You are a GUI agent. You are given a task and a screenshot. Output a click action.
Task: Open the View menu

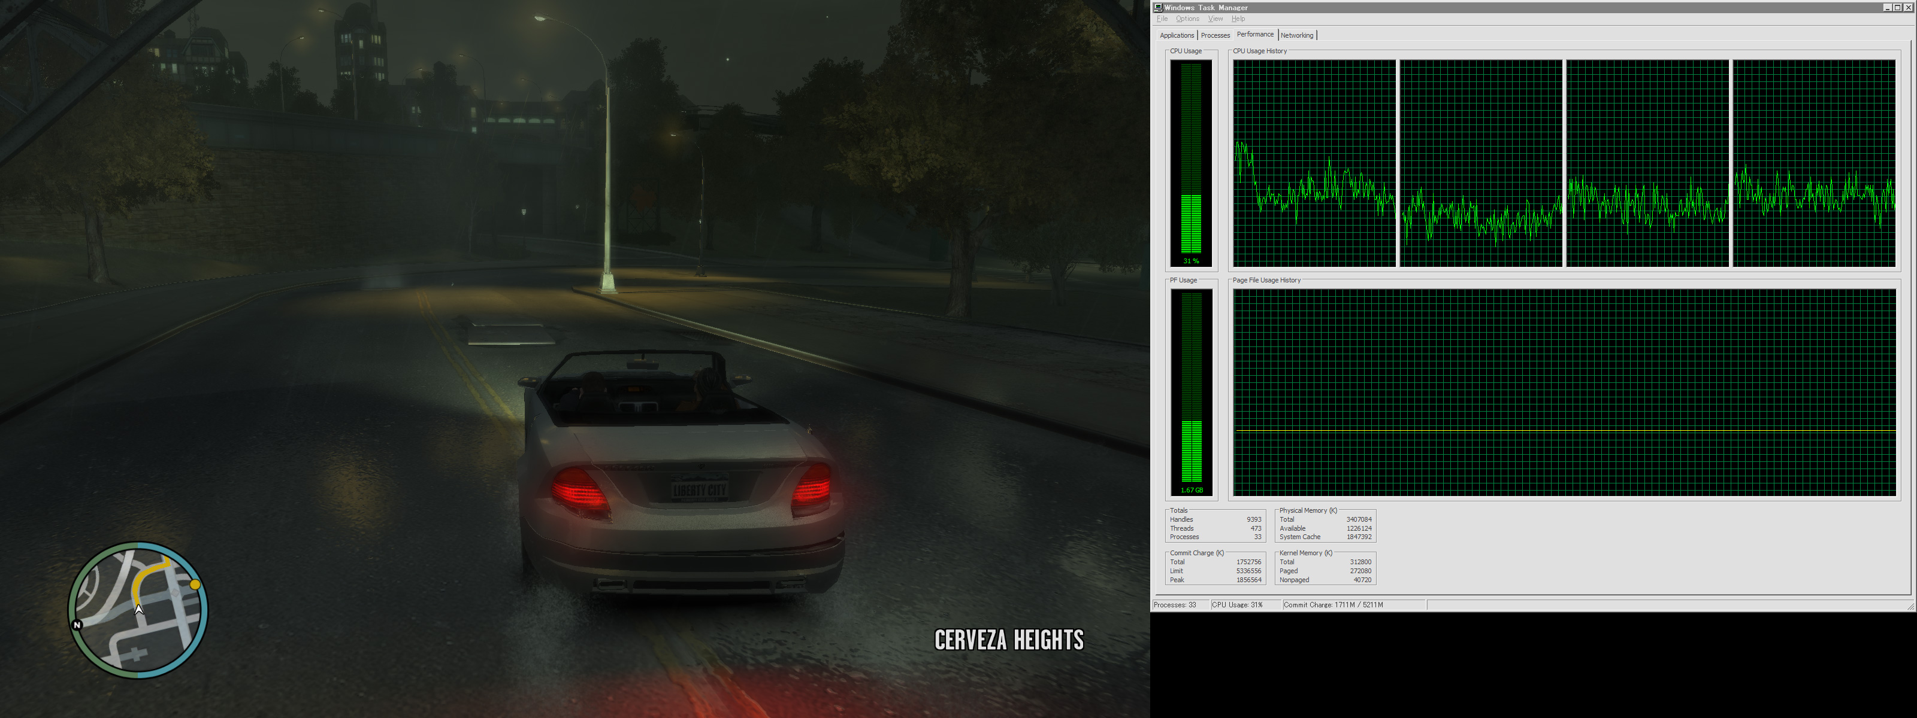point(1215,19)
